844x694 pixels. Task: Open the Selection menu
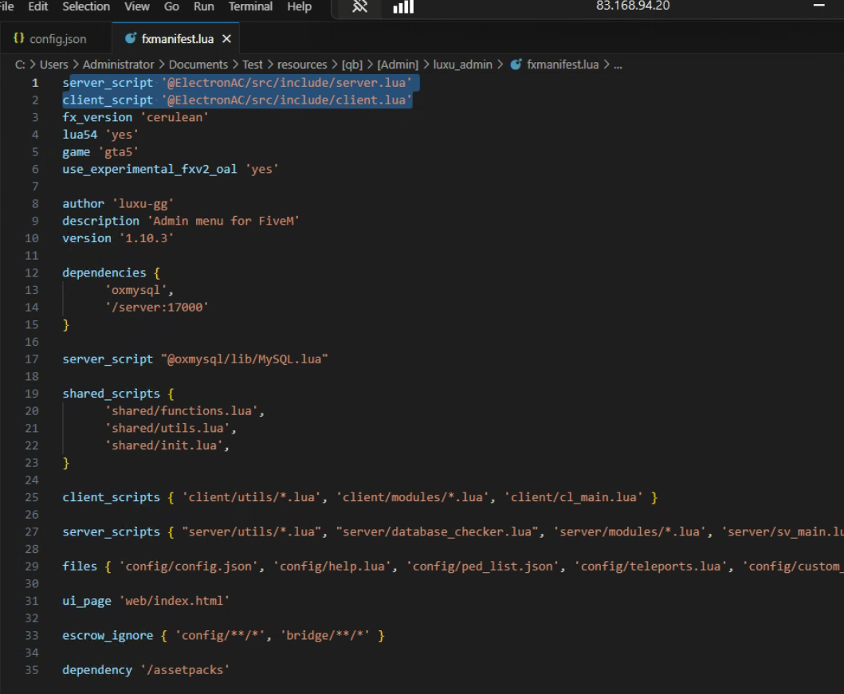pos(86,6)
